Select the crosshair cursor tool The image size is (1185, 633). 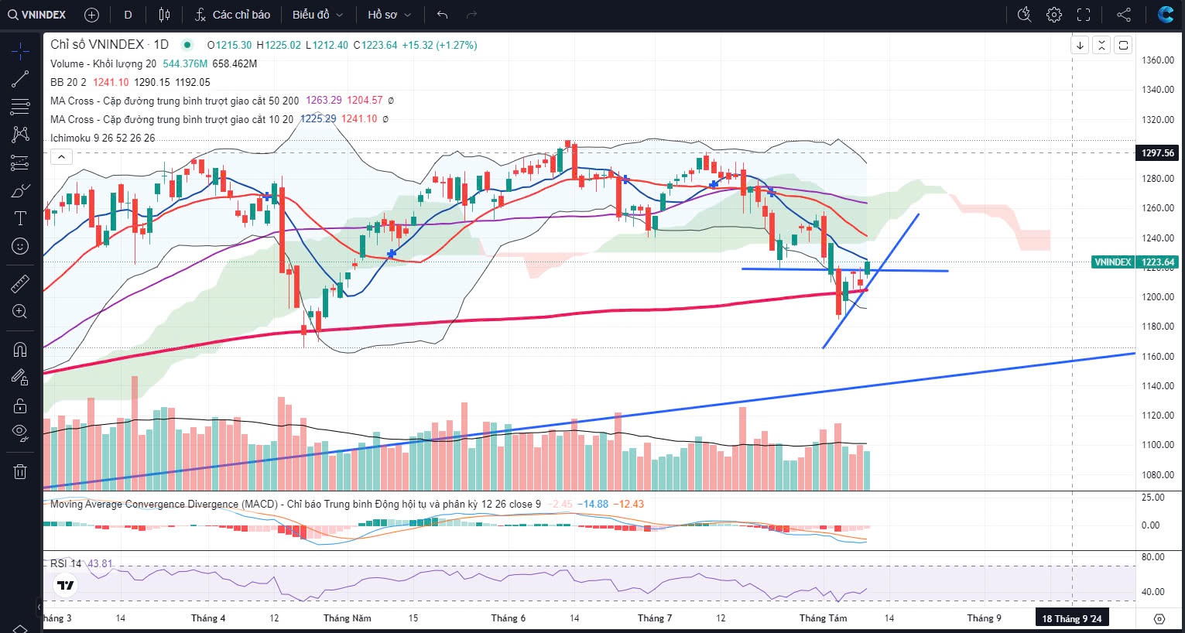pos(20,52)
